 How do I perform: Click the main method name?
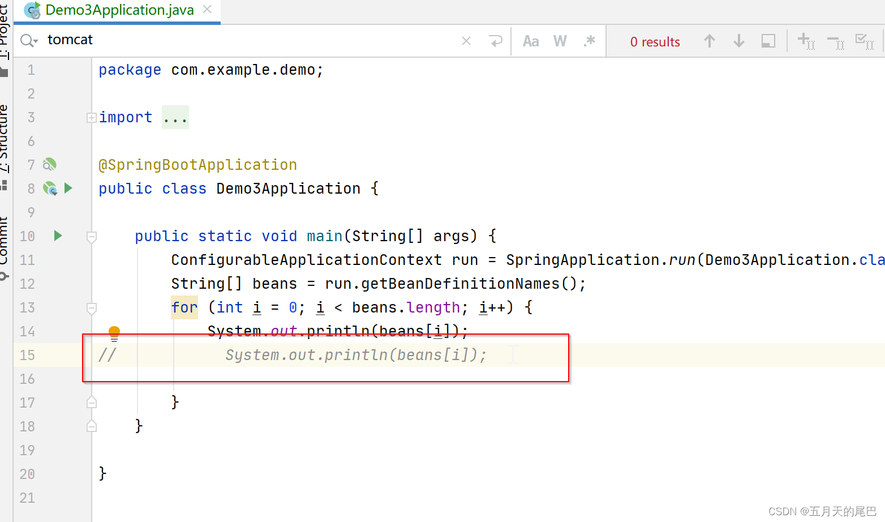click(x=325, y=236)
